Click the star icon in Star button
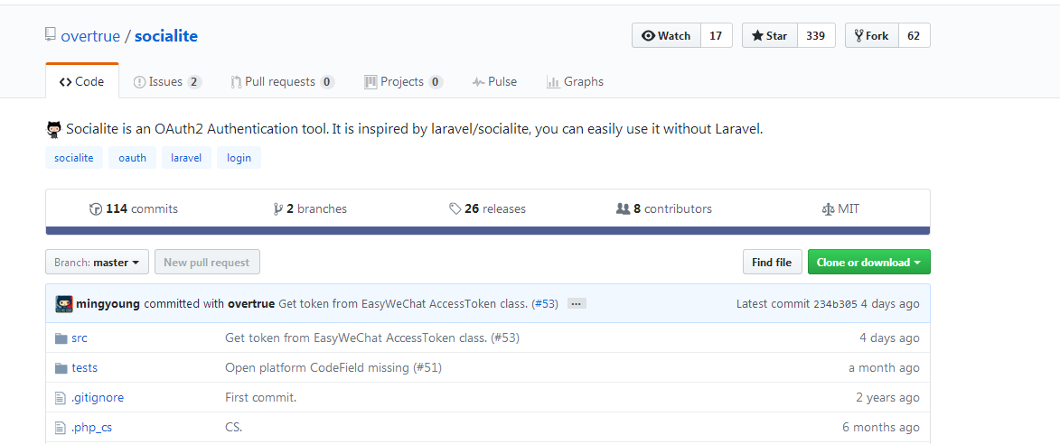1060x444 pixels. coord(757,36)
